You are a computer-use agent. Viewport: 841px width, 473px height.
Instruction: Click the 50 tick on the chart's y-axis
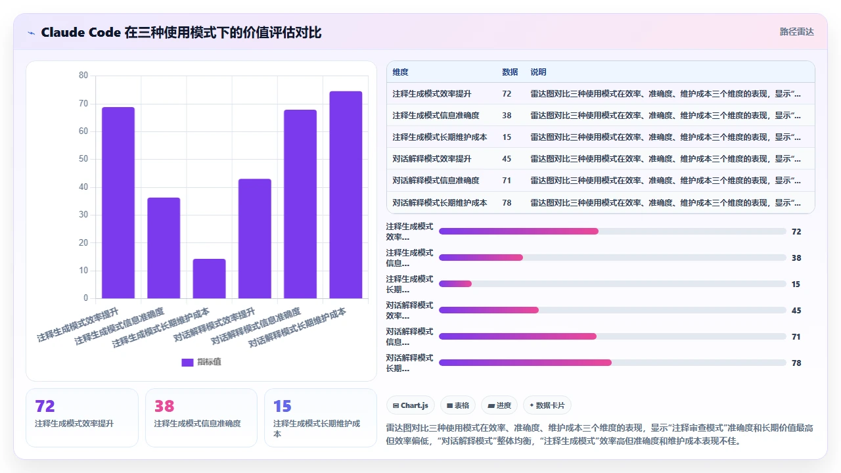(x=83, y=159)
